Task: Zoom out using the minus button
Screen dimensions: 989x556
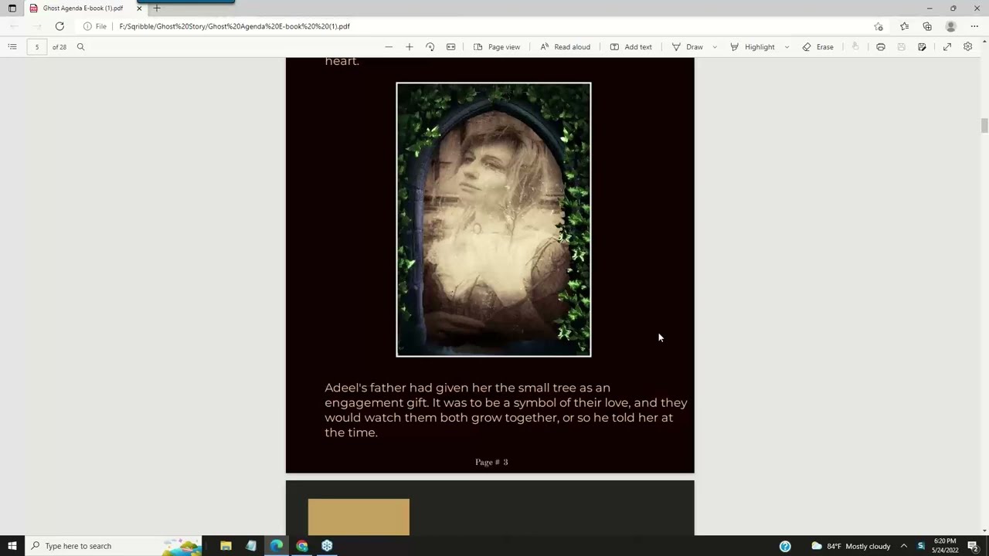Action: 389,47
